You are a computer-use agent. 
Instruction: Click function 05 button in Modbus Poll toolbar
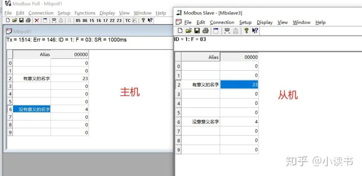(78, 20)
